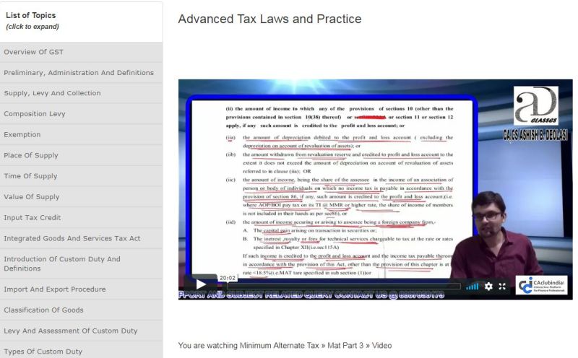This screenshot has height=358, width=578.
Task: Adjust the video volume bars
Action: 472,286
